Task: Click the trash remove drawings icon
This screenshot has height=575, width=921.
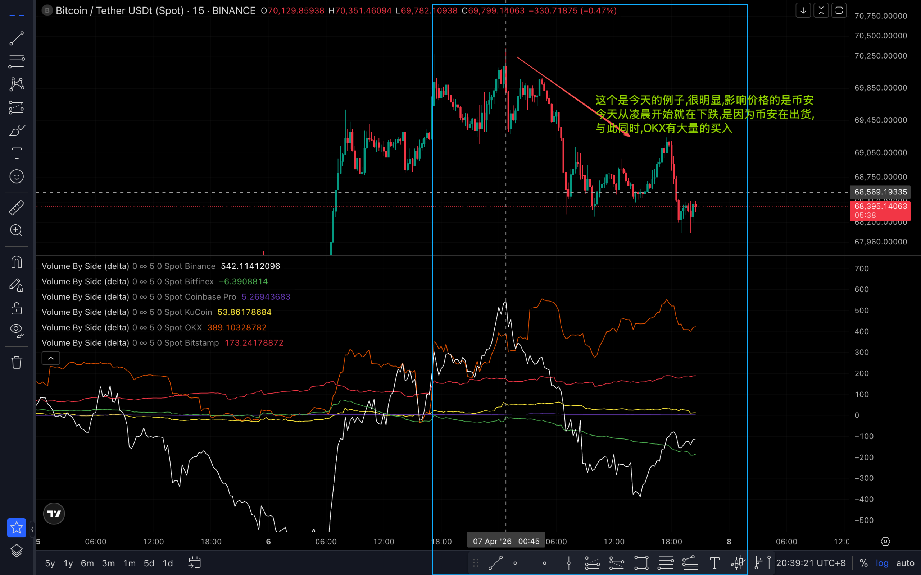Action: [x=16, y=362]
